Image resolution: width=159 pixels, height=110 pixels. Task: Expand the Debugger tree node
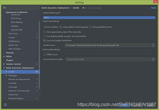tap(7, 75)
